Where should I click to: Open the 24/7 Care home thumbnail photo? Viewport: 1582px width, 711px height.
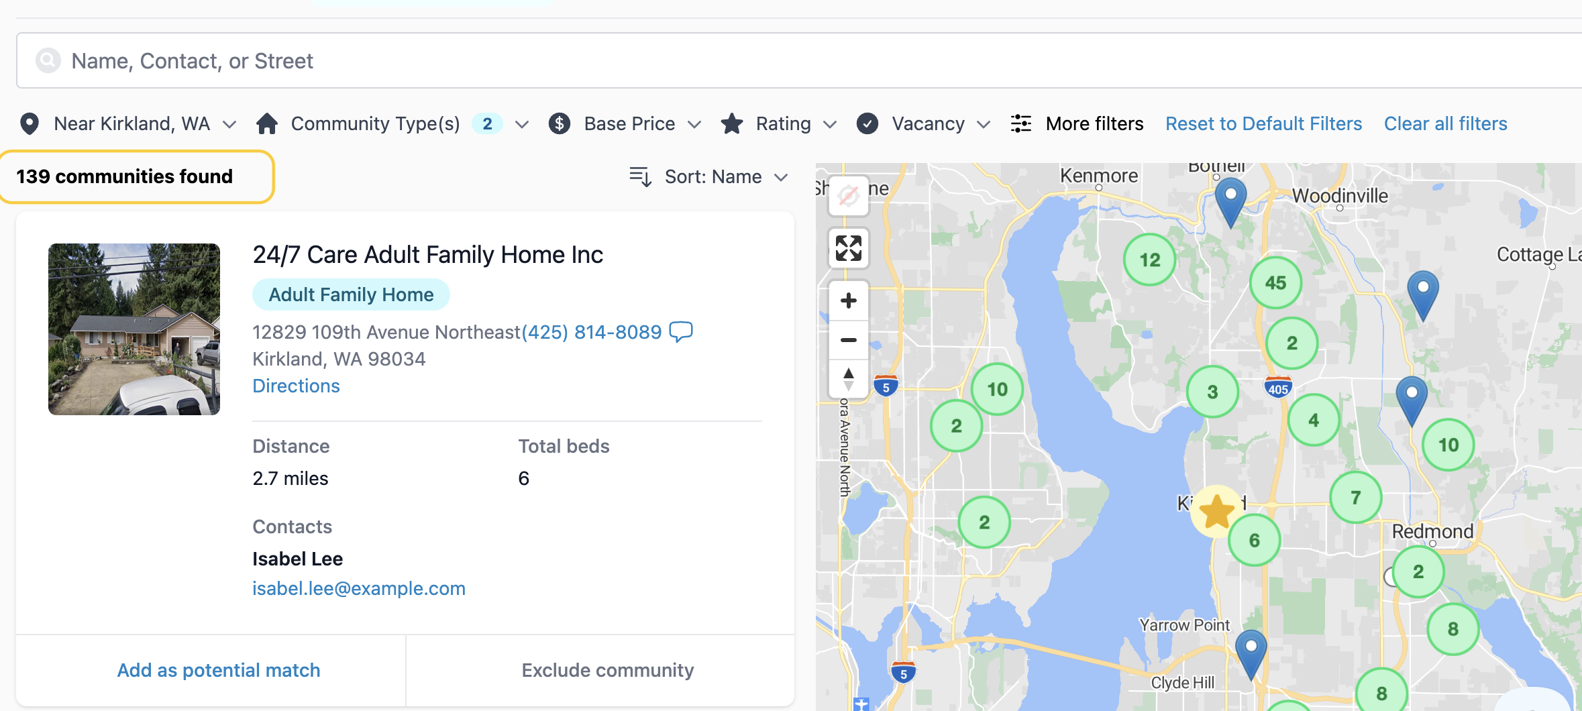(x=134, y=329)
